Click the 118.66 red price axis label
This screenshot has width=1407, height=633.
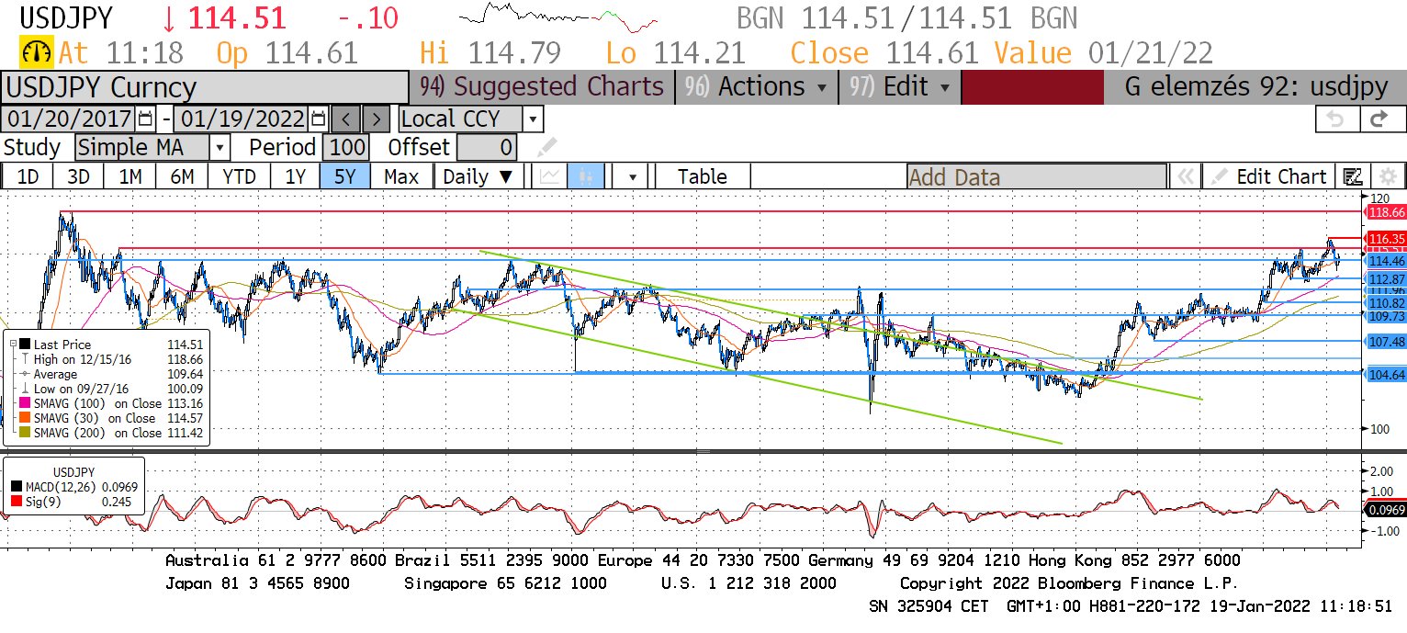(1387, 212)
